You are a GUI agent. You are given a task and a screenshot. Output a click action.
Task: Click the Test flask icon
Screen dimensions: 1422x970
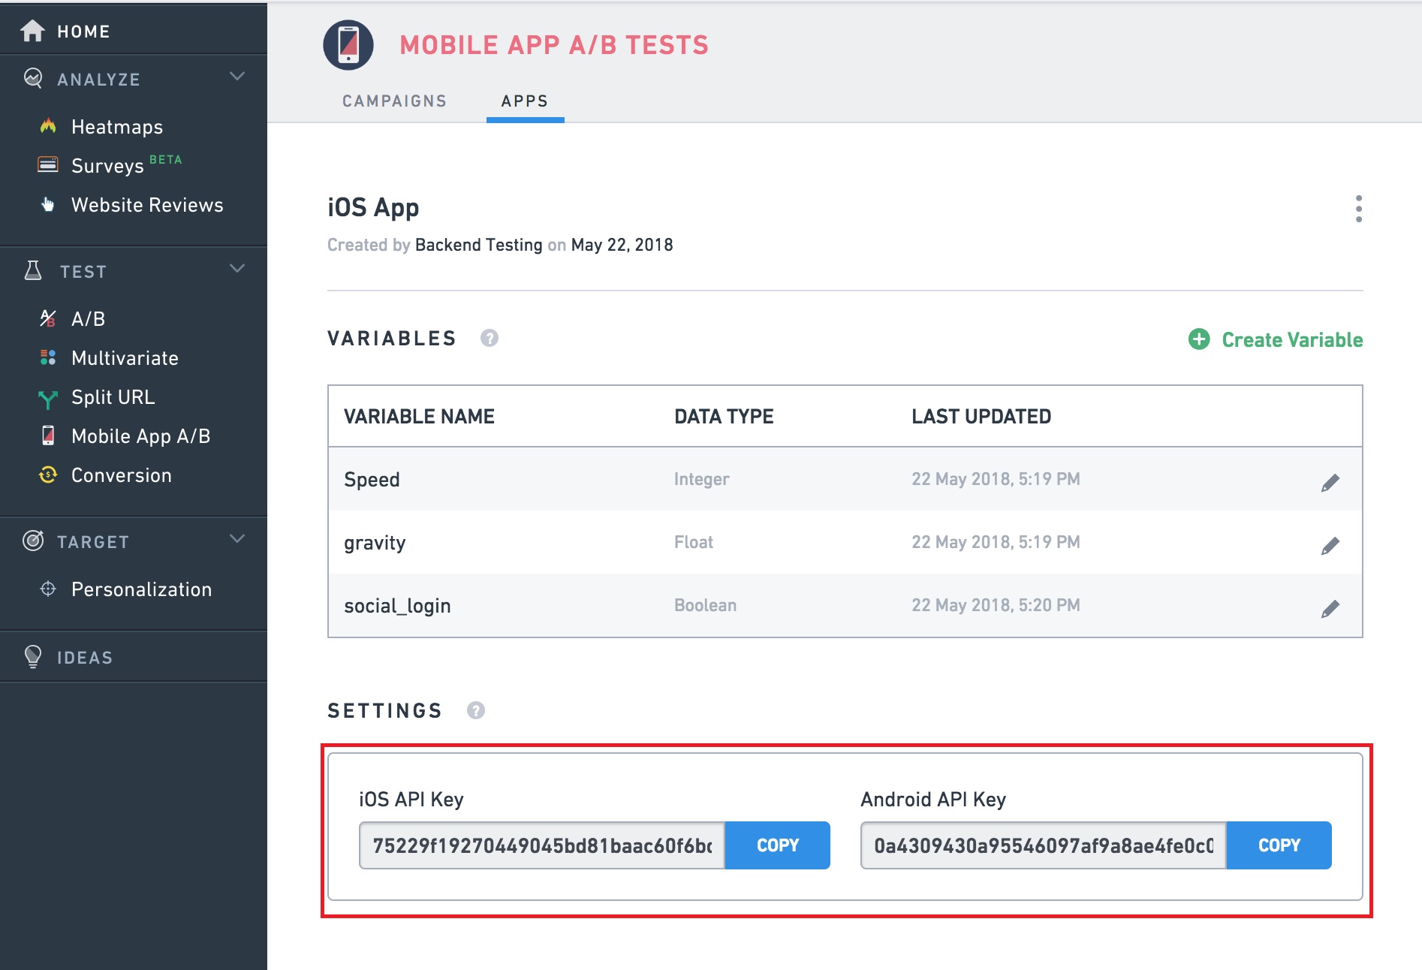[33, 270]
